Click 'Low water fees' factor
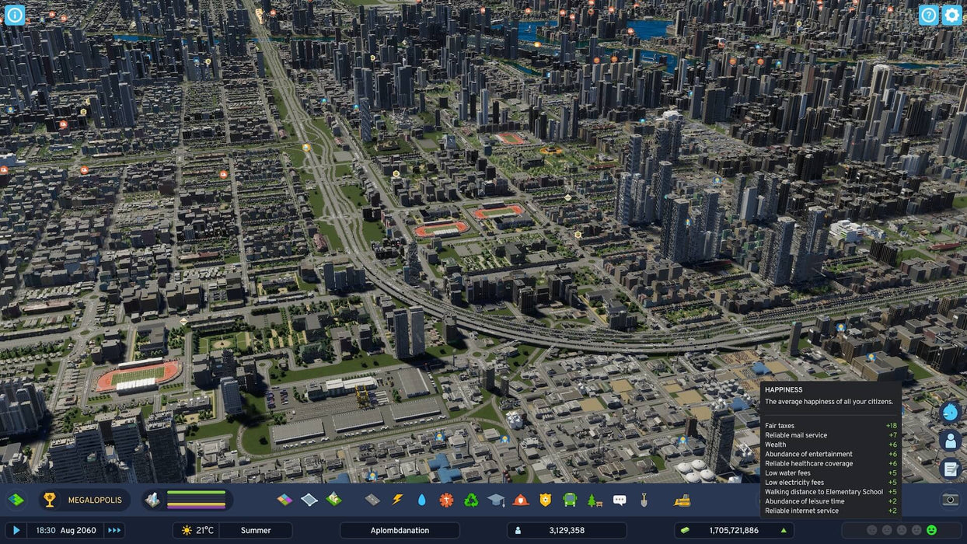Screen dimensions: 967x544 pos(831,473)
